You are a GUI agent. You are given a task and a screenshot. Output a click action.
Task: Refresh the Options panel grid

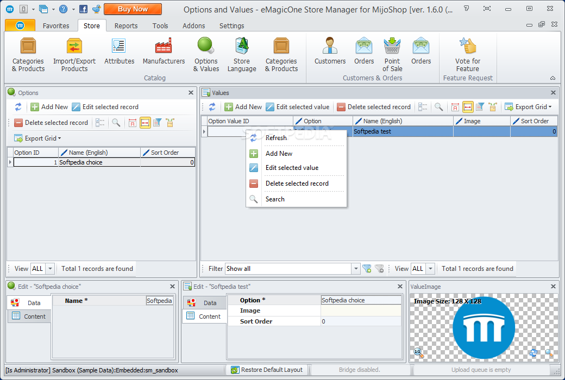[x=18, y=107]
